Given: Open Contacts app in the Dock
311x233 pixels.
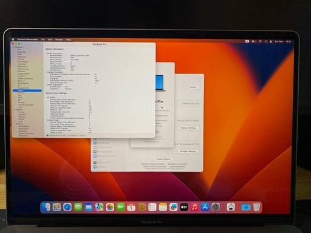Looking at the screenshot, I should point(142,207).
